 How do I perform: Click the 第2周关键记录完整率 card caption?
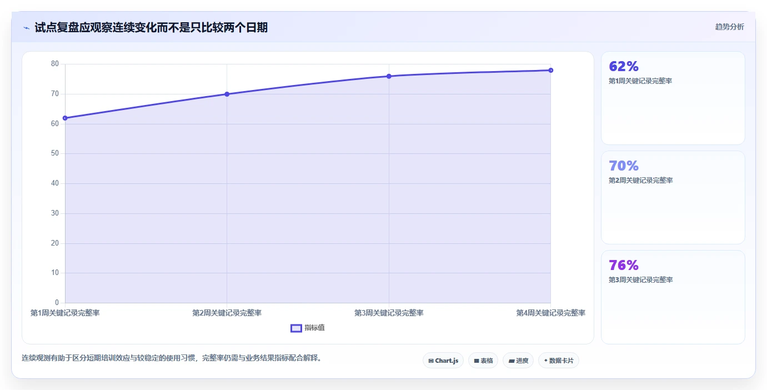(x=640, y=181)
